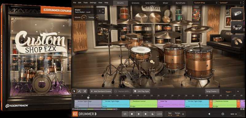Screen dimensions: 246x118
Task: Click the Shaker Volume knob
Action: [x=84, y=18]
